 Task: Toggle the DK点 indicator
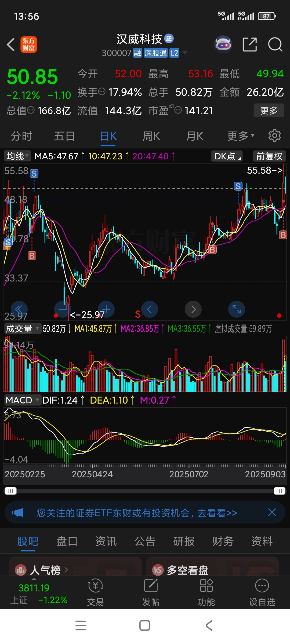(x=227, y=156)
